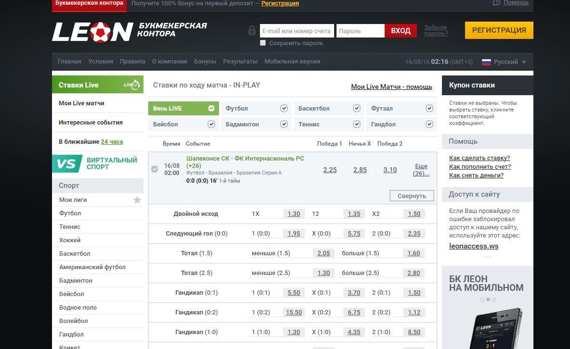
Task: Toggle the Весь LIVE filter checkbox
Action: click(x=211, y=108)
